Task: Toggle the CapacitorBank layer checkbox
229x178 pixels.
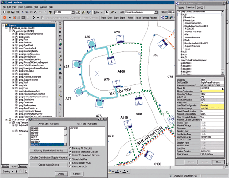Action: (16, 48)
